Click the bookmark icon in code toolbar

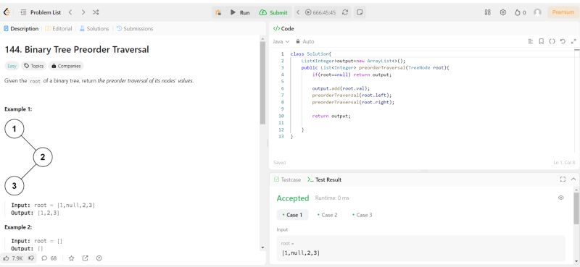coord(541,41)
